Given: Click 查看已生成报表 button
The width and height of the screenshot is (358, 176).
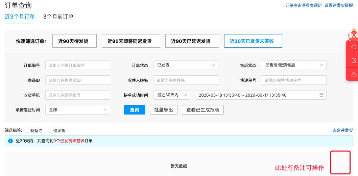Looking at the screenshot, I should [203, 110].
